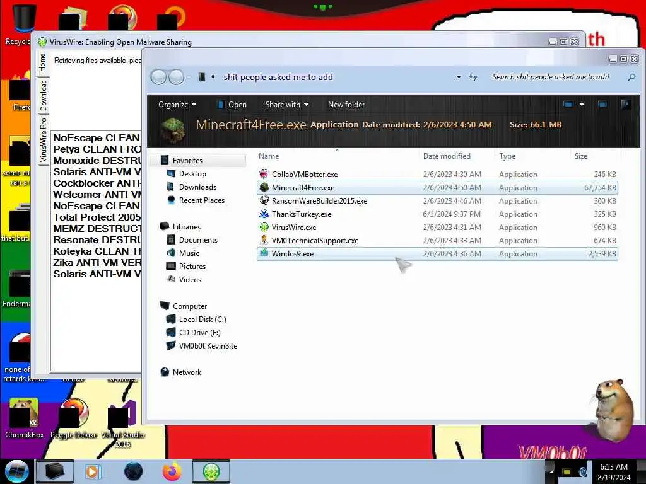Switch to the Download tab in VirusWire
The height and width of the screenshot is (484, 646).
[x=43, y=96]
